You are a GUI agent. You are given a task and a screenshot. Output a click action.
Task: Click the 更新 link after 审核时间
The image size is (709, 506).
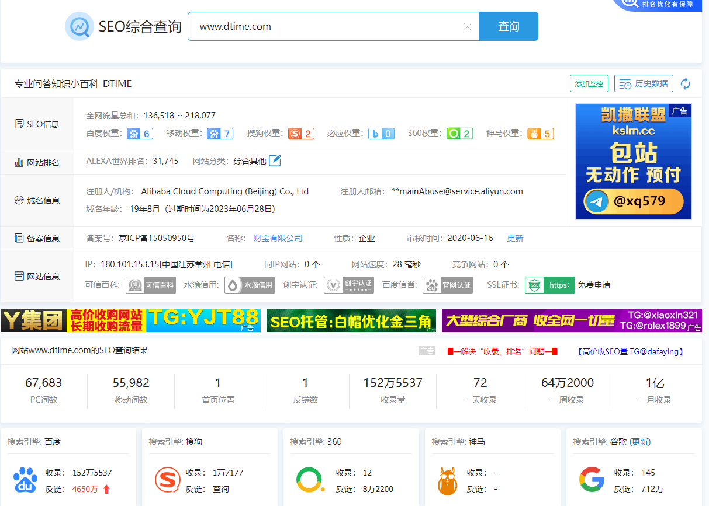pos(515,238)
